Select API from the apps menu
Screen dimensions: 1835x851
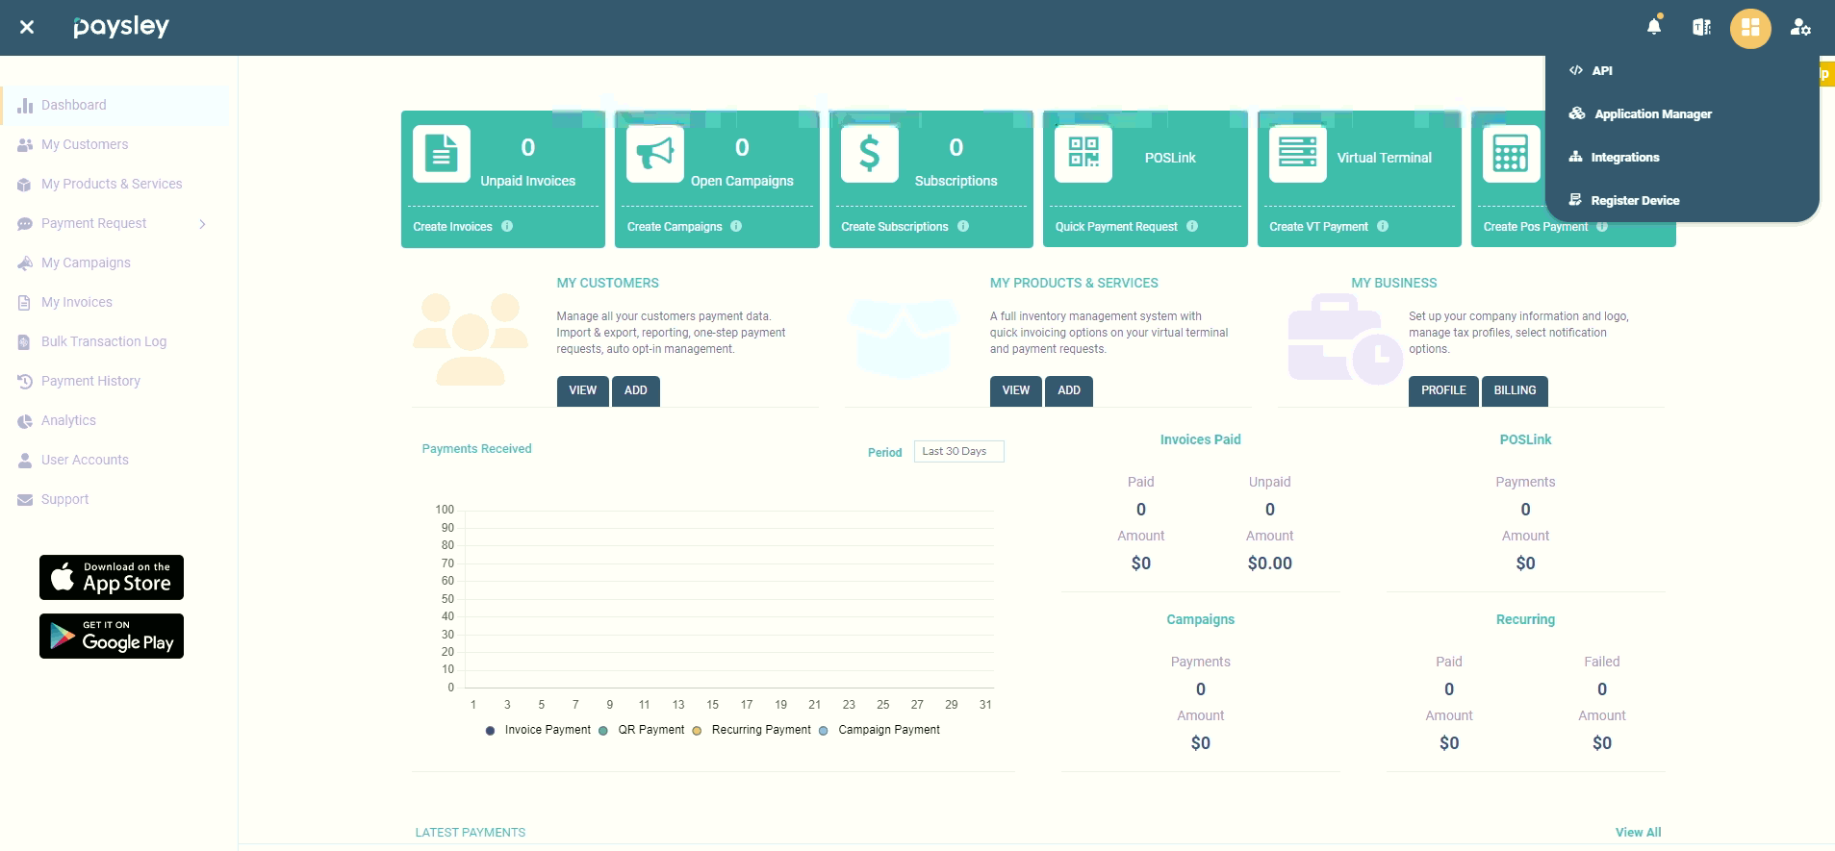coord(1591,70)
